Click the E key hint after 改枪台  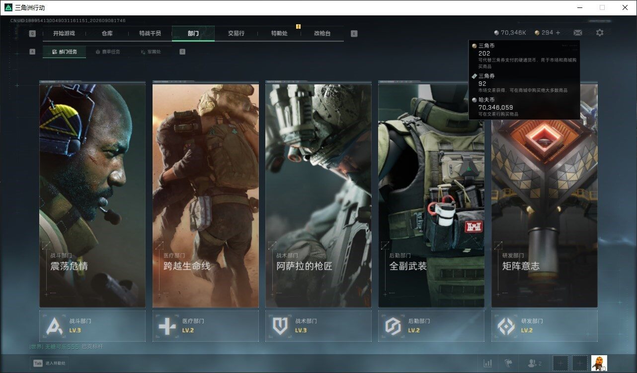(x=354, y=34)
